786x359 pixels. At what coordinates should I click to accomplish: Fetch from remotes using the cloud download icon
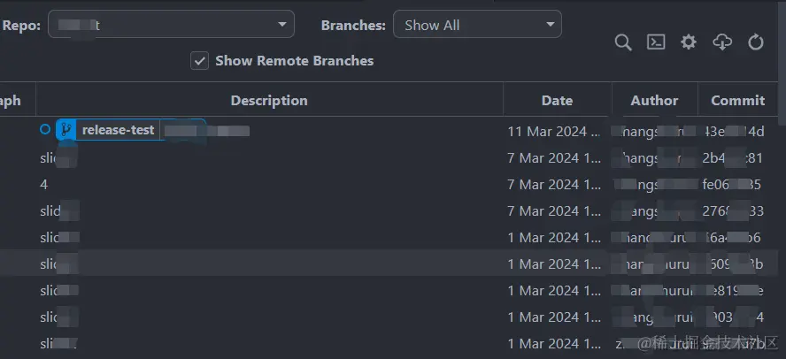pos(722,42)
